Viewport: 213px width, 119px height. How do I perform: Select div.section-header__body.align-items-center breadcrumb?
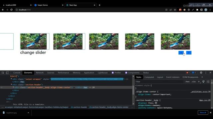coord(109,107)
